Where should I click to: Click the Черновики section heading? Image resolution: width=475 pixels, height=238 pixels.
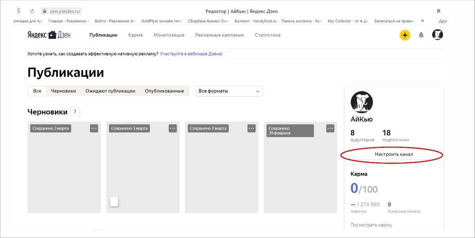click(x=47, y=112)
